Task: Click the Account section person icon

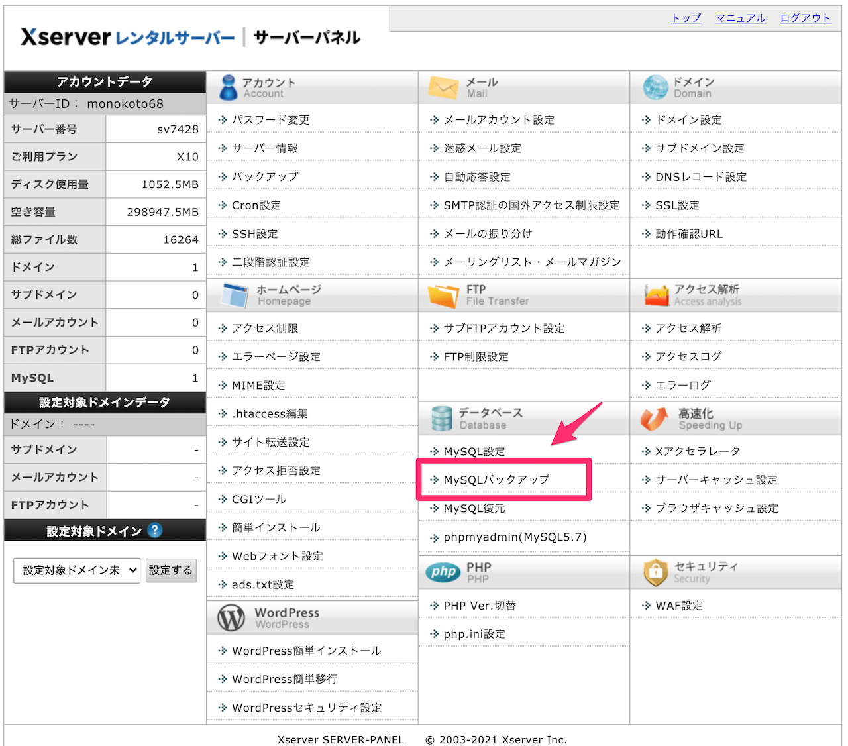Action: click(x=229, y=87)
